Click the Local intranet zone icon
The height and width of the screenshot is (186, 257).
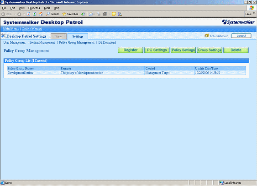pyautogui.click(x=221, y=182)
